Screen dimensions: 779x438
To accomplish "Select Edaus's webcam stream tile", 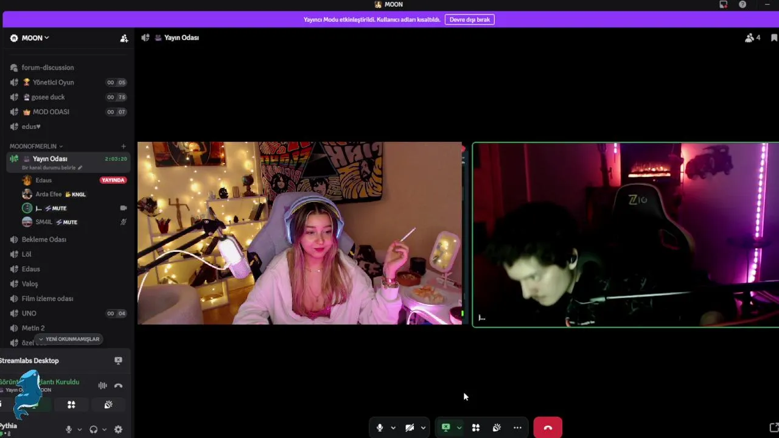I will click(x=299, y=233).
